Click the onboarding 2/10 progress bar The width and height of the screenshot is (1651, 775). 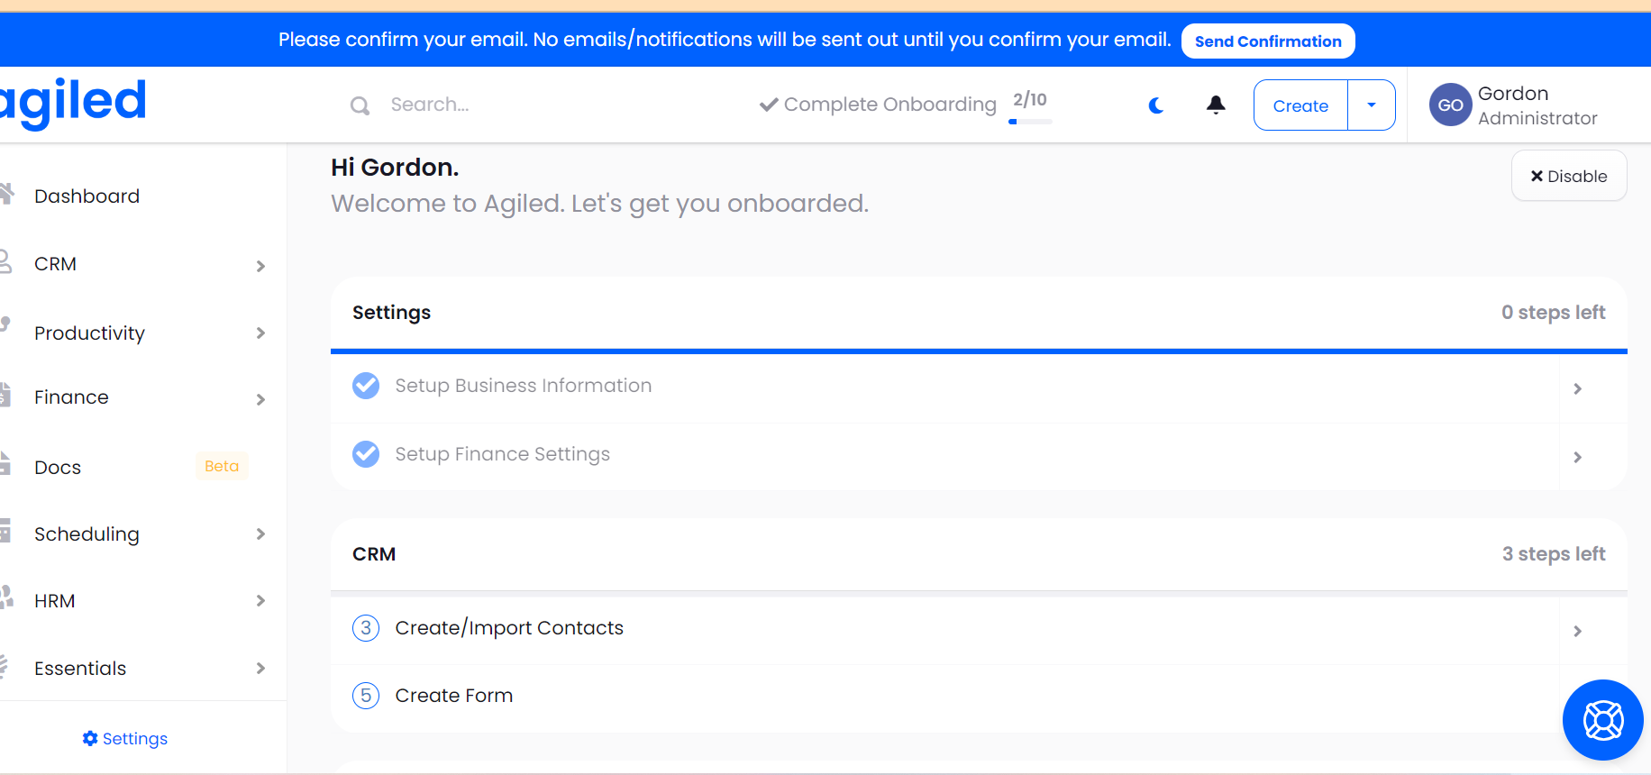tap(1030, 121)
